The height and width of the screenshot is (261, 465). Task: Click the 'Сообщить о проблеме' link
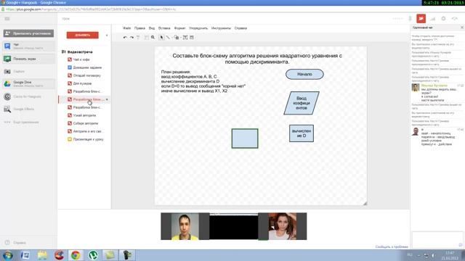392,246
